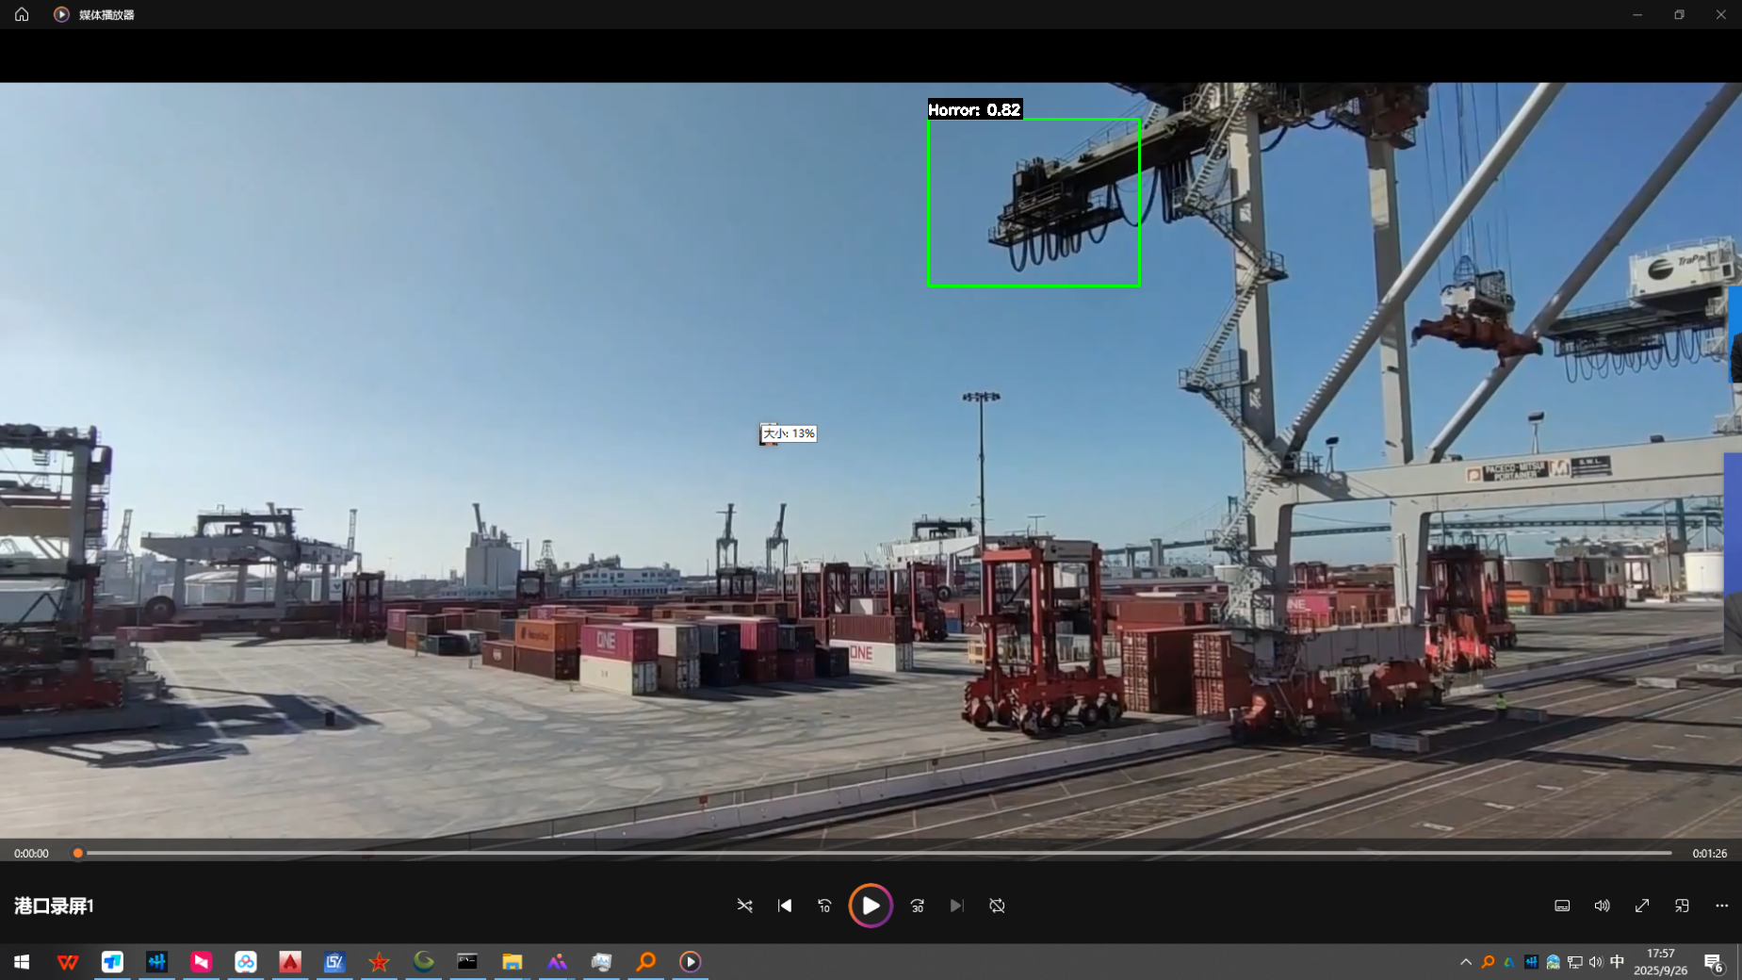Go to the Media Player home page
This screenshot has height=980, width=1742.
(22, 14)
